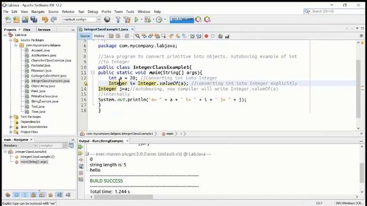Click the New File toolbar icon
Image resolution: width=367 pixels, height=206 pixels.
click(x=8, y=19)
